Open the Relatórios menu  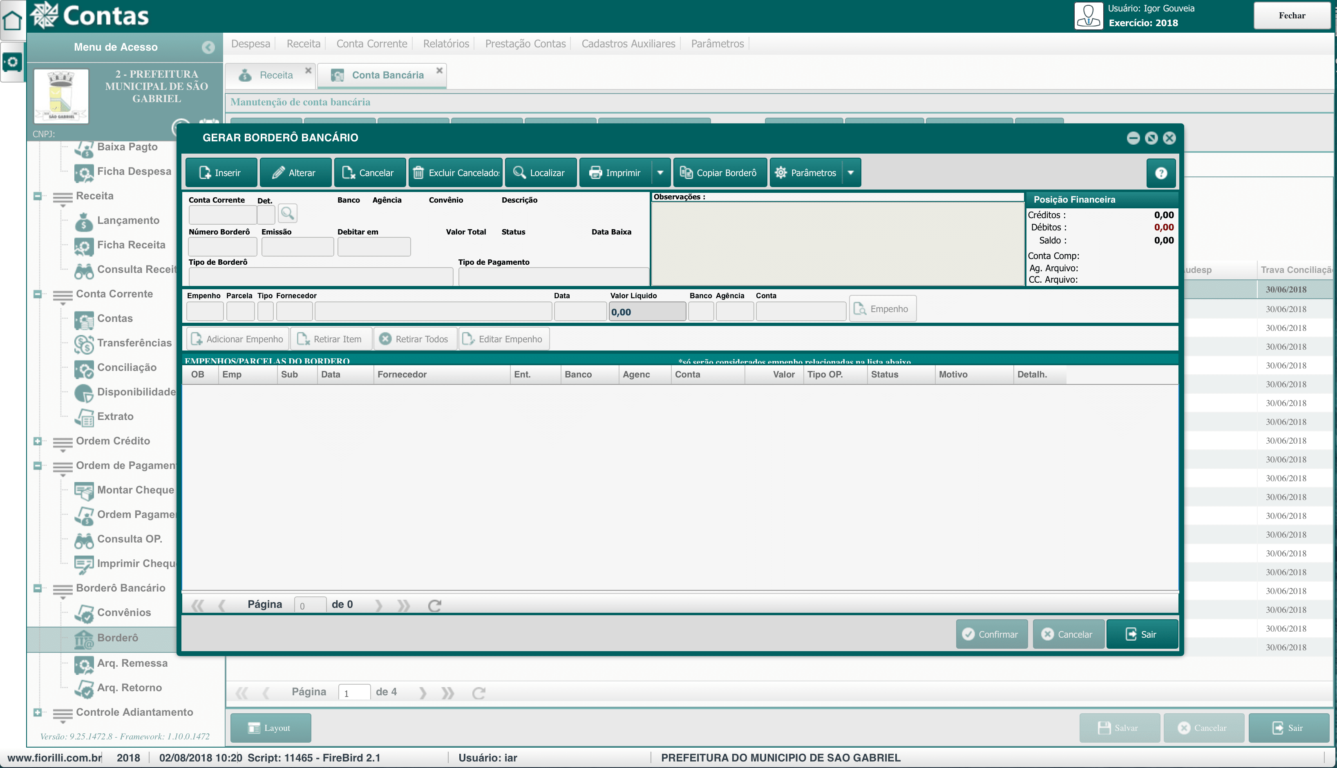point(445,44)
